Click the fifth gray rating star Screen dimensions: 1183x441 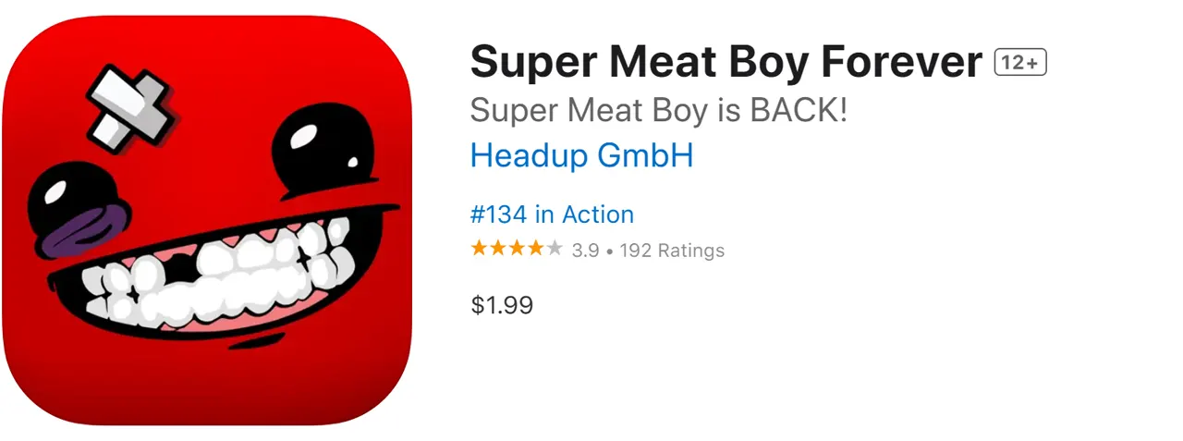(x=555, y=249)
